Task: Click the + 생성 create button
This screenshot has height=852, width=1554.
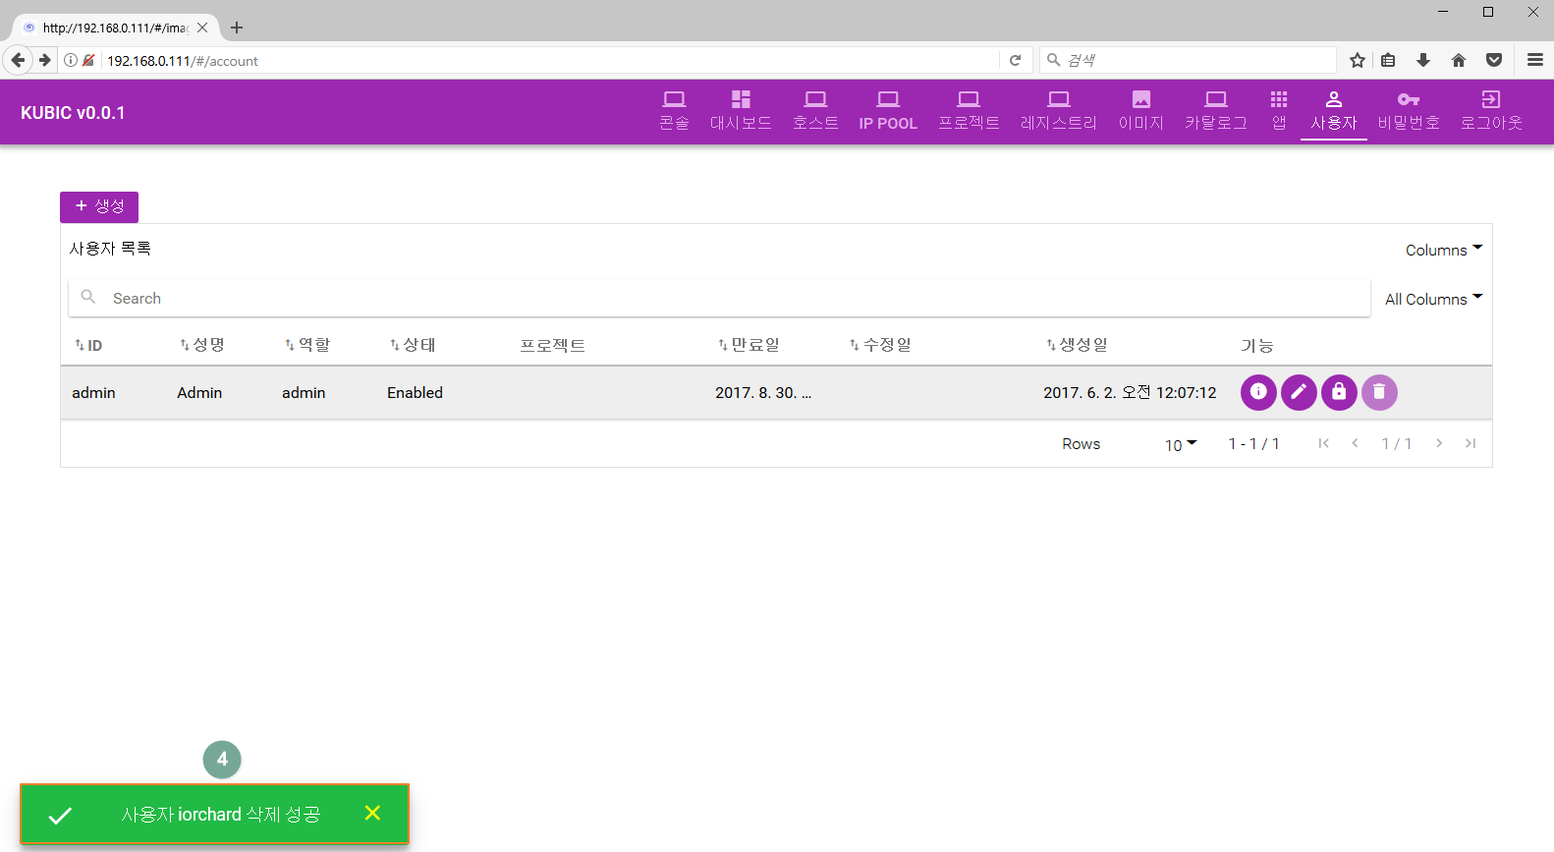Action: [99, 206]
